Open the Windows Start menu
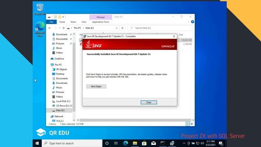 (37, 143)
